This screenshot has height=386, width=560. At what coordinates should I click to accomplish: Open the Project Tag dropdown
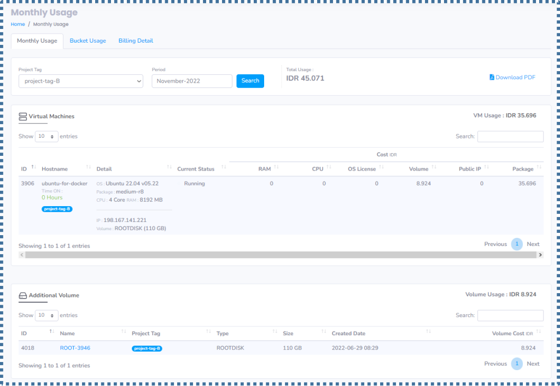coord(80,81)
